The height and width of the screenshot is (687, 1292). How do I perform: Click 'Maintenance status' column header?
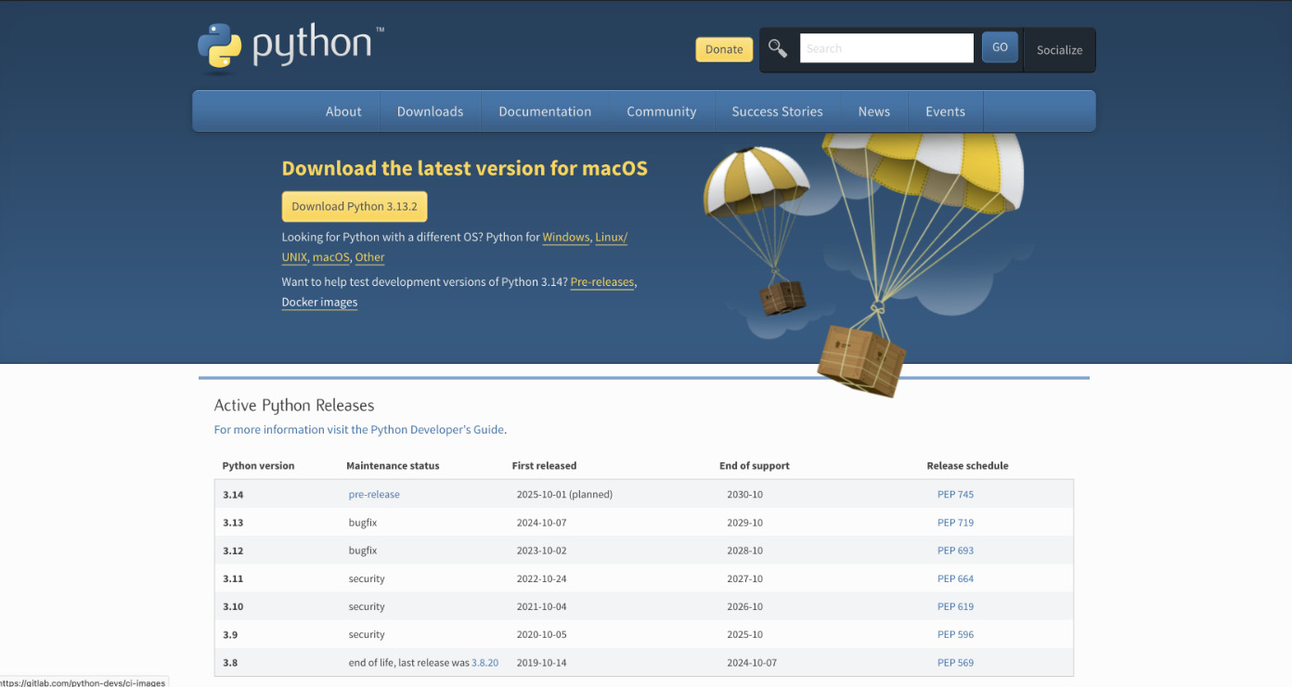[x=393, y=465]
